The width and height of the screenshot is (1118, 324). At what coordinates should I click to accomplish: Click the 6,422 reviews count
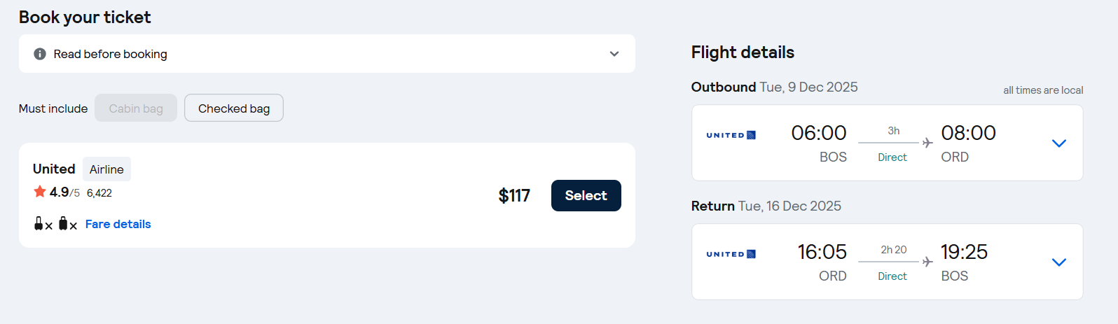coord(99,193)
